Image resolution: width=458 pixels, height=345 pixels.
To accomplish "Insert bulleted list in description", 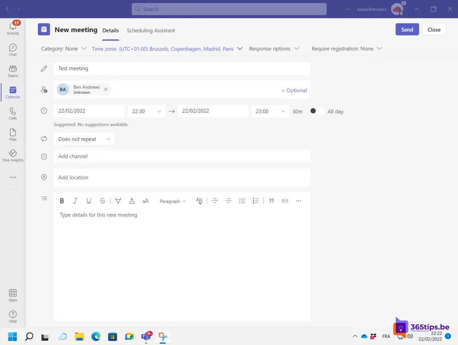I will pyautogui.click(x=242, y=201).
